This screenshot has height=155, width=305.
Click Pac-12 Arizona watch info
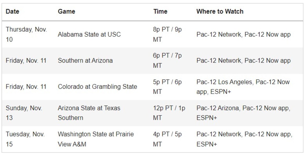tap(243, 113)
